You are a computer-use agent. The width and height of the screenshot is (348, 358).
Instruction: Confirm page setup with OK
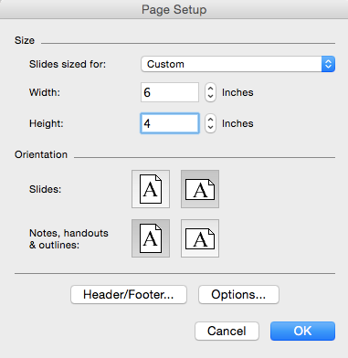302,331
